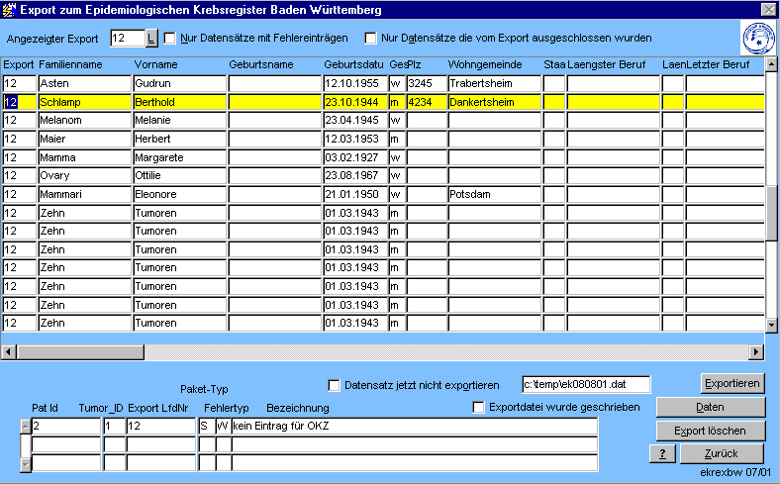Click the horizontal scrollbar right arrow
The width and height of the screenshot is (780, 484).
point(757,351)
